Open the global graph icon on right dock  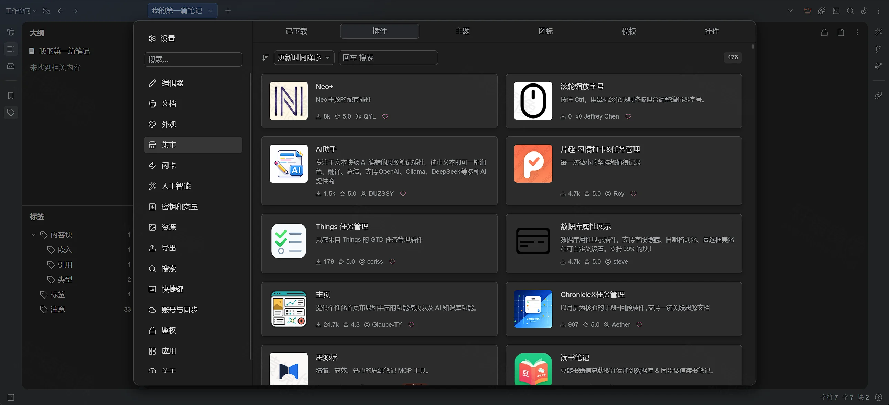pyautogui.click(x=878, y=66)
